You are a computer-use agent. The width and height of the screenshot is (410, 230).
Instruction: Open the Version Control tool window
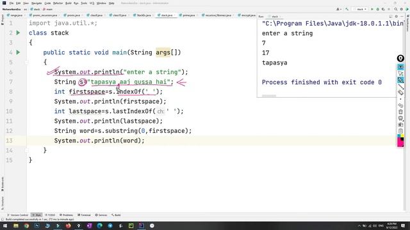point(17,215)
